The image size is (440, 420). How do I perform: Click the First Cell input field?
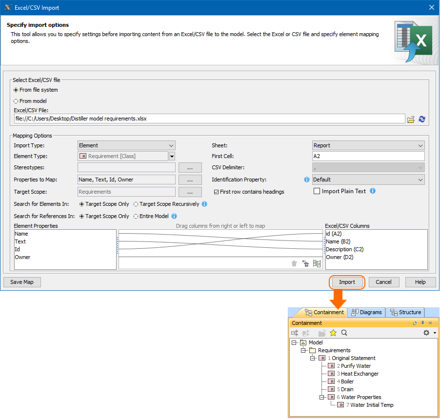click(x=368, y=156)
